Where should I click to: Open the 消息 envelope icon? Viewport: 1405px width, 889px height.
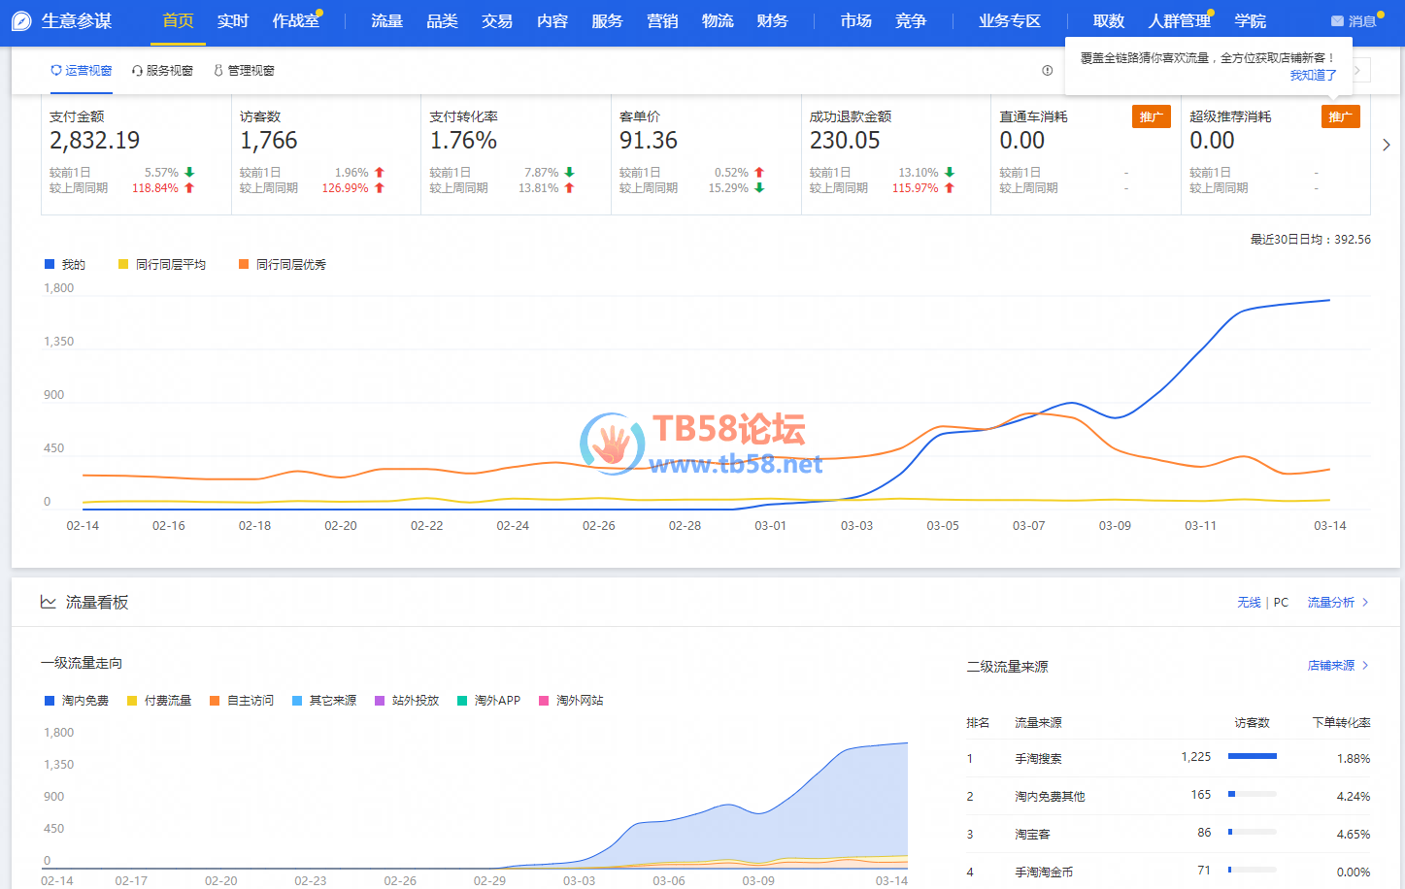click(1337, 21)
